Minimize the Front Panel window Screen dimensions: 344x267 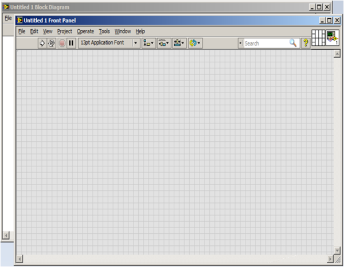[x=322, y=21]
